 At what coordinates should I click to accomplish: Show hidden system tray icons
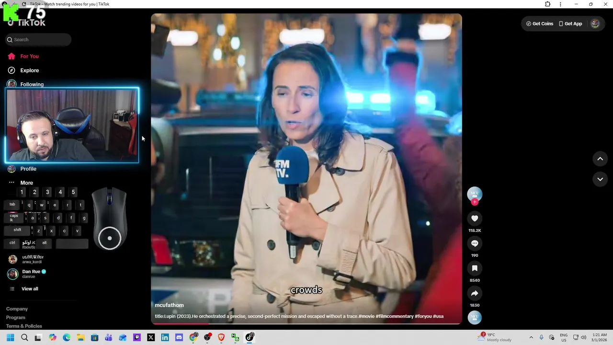(531, 337)
